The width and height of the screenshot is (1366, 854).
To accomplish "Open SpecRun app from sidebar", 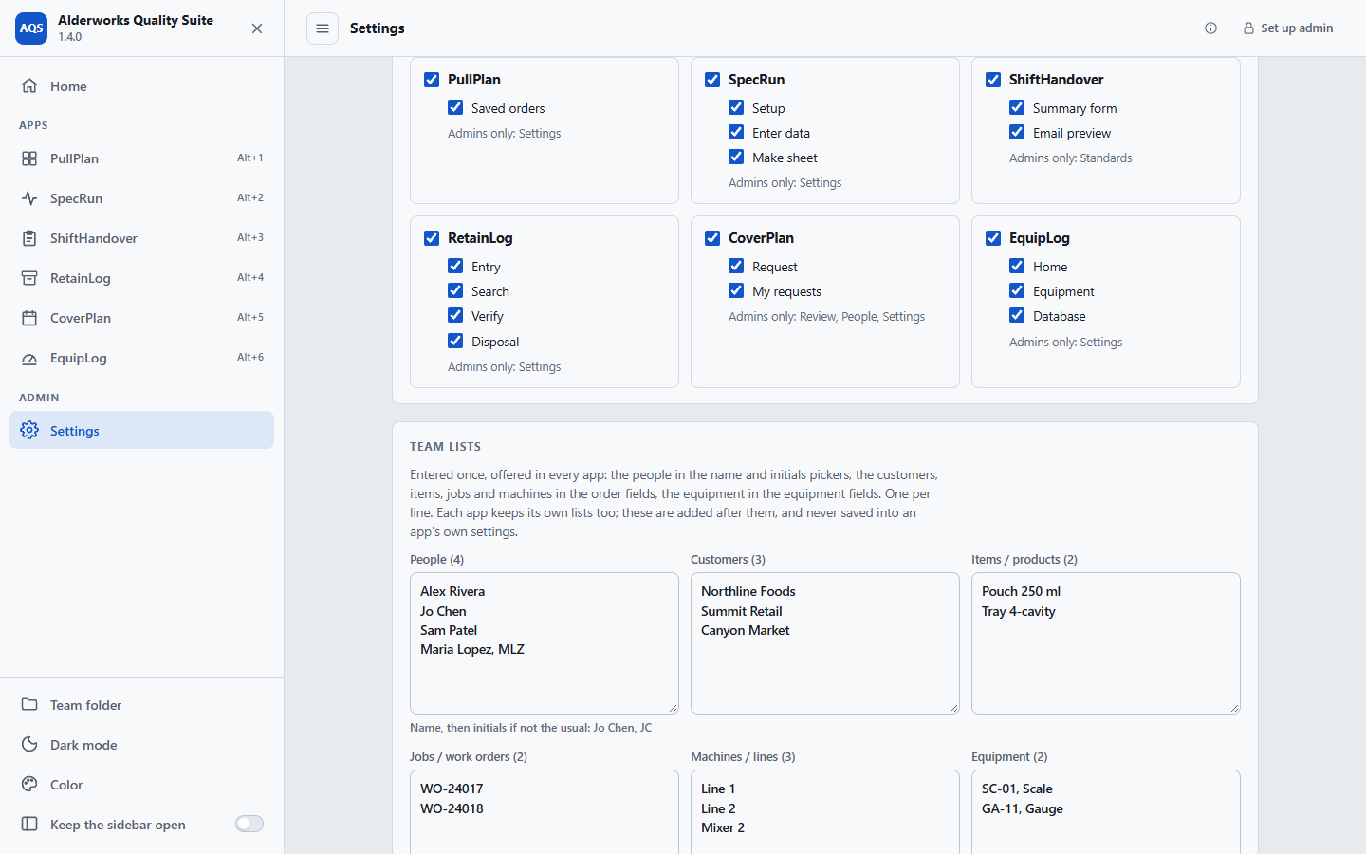I will point(141,198).
